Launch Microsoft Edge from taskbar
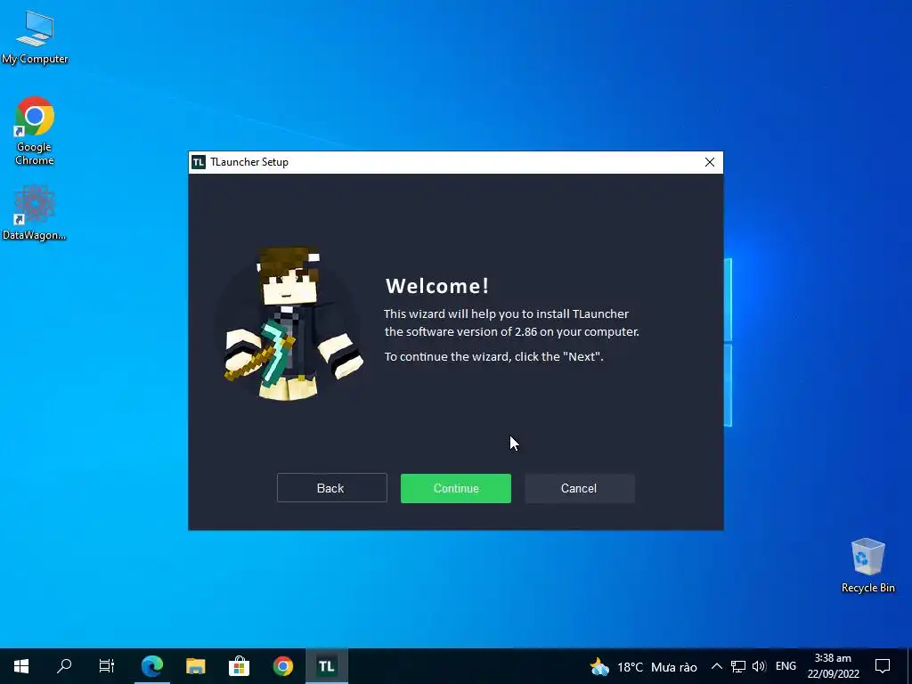Screen dimensions: 912x684 (152, 666)
